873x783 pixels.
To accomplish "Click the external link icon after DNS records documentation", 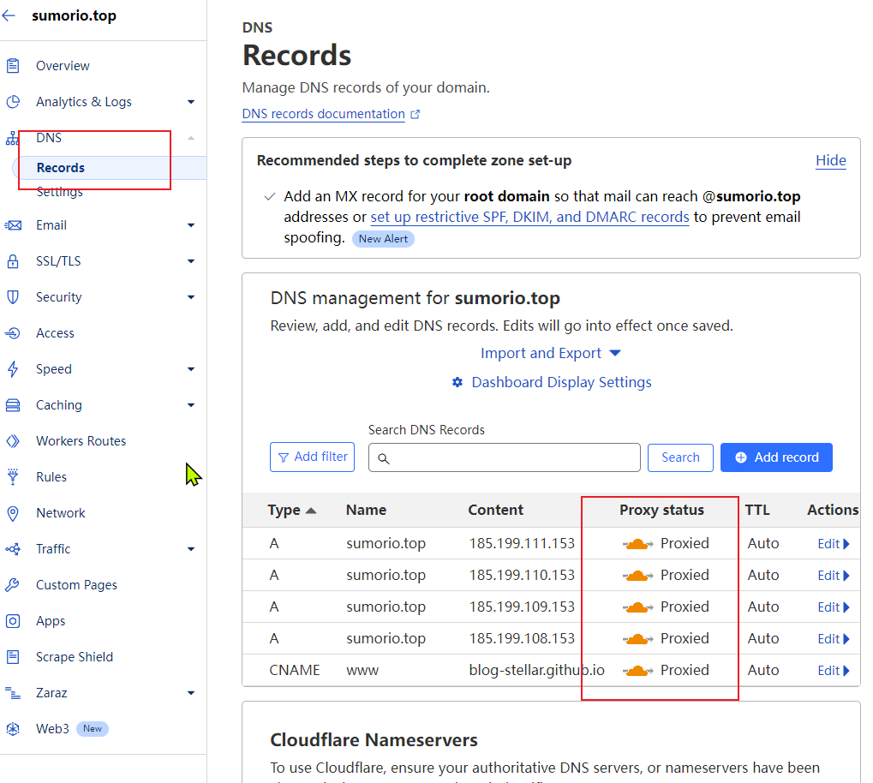I will click(415, 114).
